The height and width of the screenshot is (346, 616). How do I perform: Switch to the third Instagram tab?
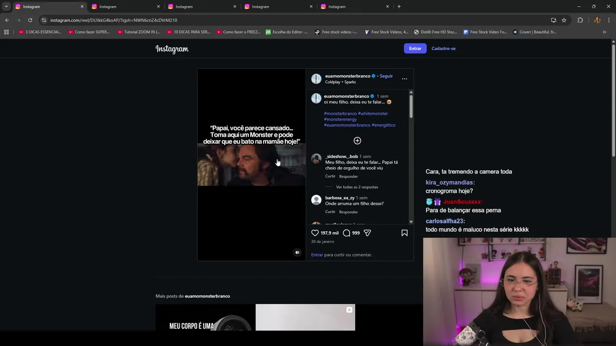coord(202,7)
